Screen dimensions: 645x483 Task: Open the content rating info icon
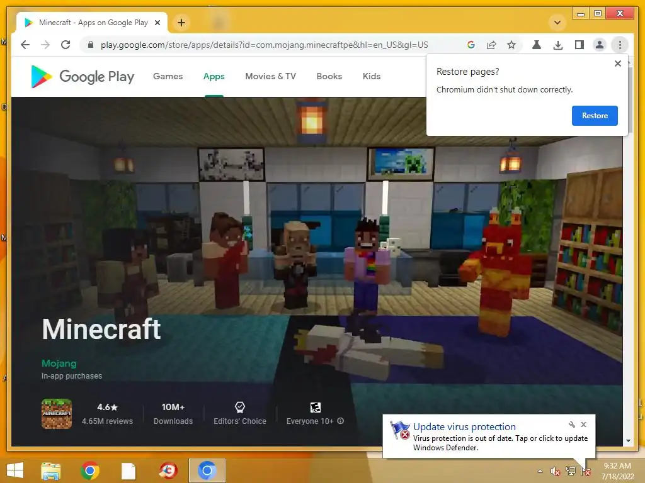pos(341,421)
